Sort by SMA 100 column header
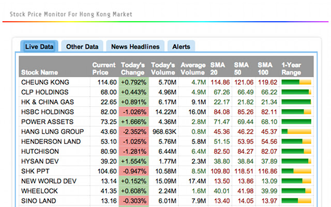 (x=265, y=69)
